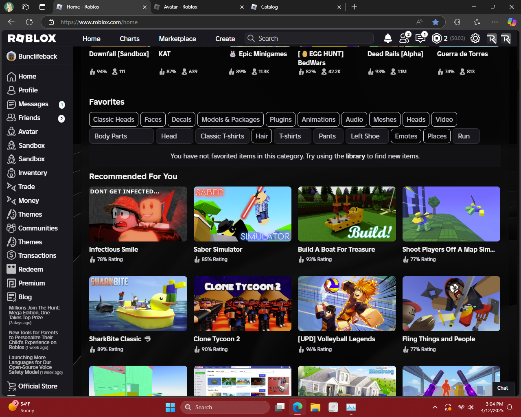Open the SharkBite Classic thumbnail
The image size is (521, 417).
tap(138, 304)
